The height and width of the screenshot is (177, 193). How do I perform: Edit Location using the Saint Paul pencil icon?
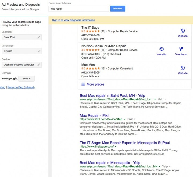point(39,37)
